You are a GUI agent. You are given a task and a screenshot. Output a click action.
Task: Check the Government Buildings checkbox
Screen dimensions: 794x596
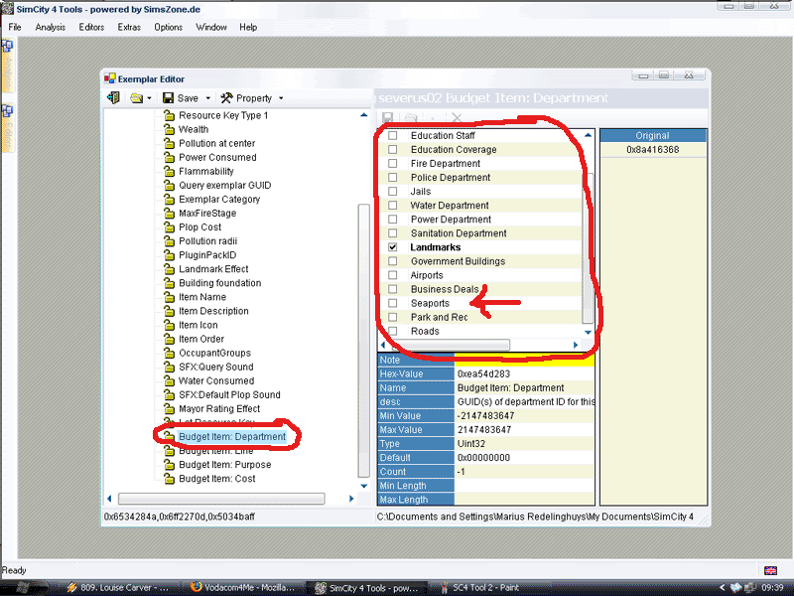(x=392, y=261)
